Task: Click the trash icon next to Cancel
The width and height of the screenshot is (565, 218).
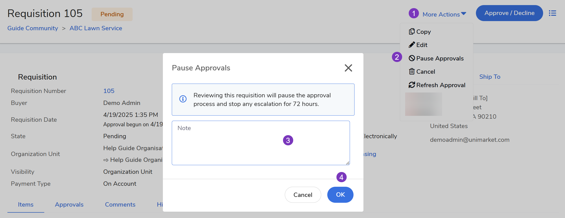Action: [x=412, y=72]
